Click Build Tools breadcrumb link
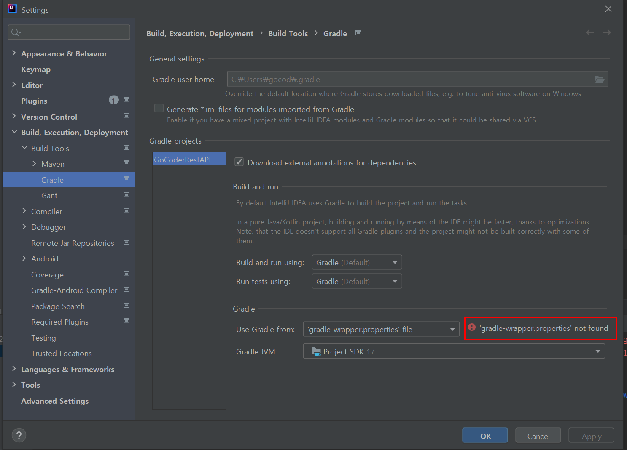The image size is (627, 450). click(x=288, y=34)
